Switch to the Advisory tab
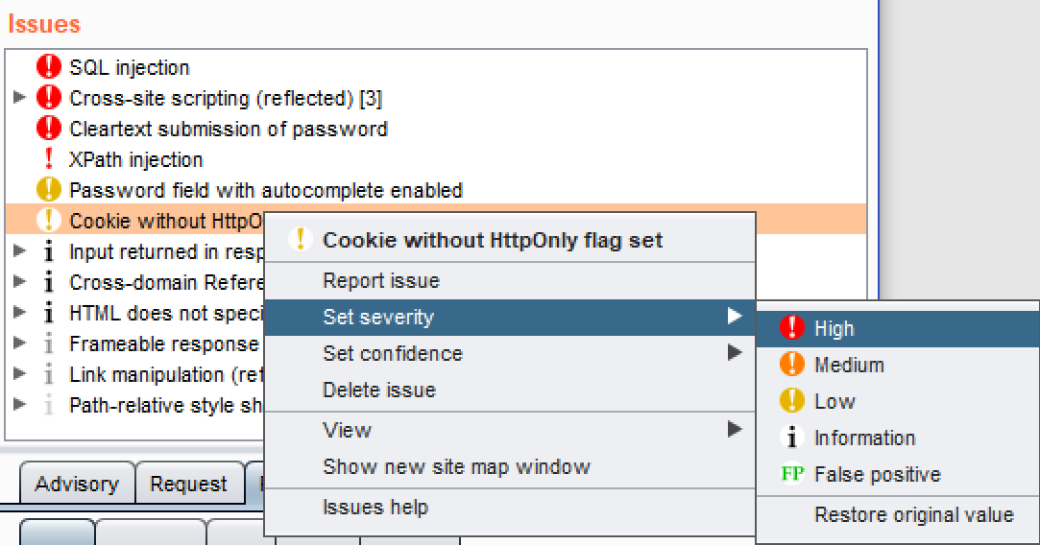The image size is (1040, 545). point(77,484)
